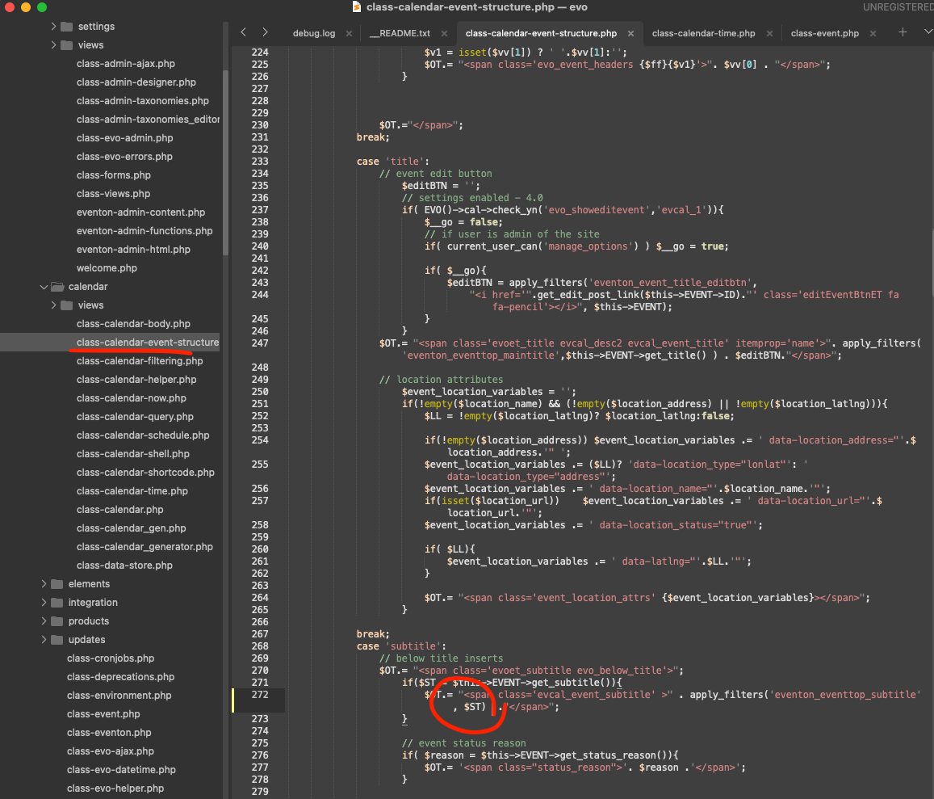Place cursor on 'case 'subtitle':' line
This screenshot has height=799, width=934.
[x=401, y=646]
